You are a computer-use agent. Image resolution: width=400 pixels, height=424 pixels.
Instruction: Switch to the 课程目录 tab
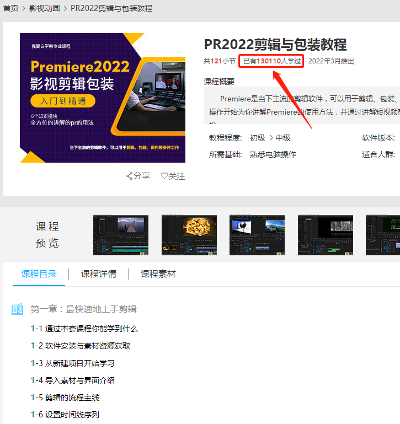pos(39,274)
